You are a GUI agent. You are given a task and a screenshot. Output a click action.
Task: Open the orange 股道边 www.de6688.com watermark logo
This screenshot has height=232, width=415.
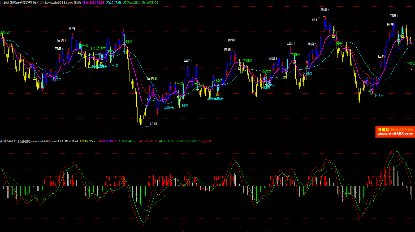(x=395, y=131)
